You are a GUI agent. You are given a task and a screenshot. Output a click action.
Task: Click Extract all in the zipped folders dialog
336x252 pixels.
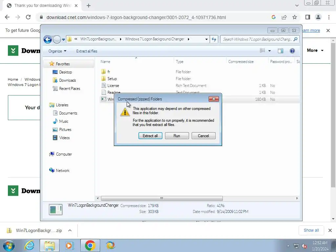click(150, 136)
